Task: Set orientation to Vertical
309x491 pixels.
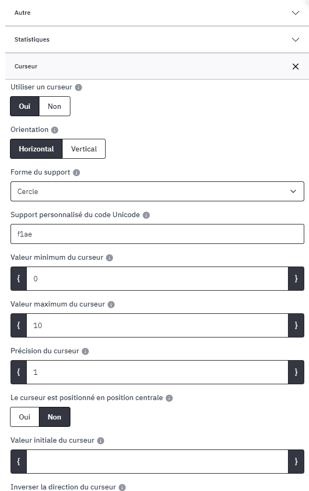Action: 84,149
